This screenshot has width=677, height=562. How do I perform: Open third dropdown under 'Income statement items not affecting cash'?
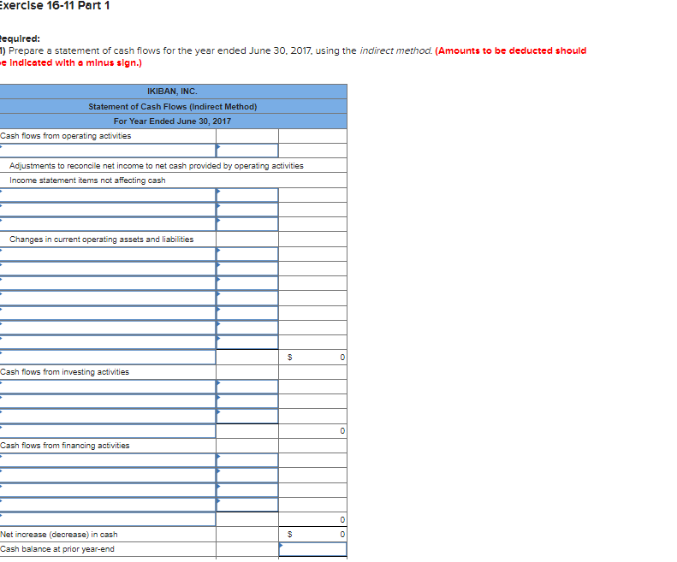[x=108, y=224]
